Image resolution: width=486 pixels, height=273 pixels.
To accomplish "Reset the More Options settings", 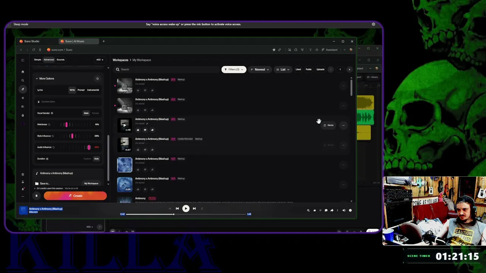I will pos(97,78).
